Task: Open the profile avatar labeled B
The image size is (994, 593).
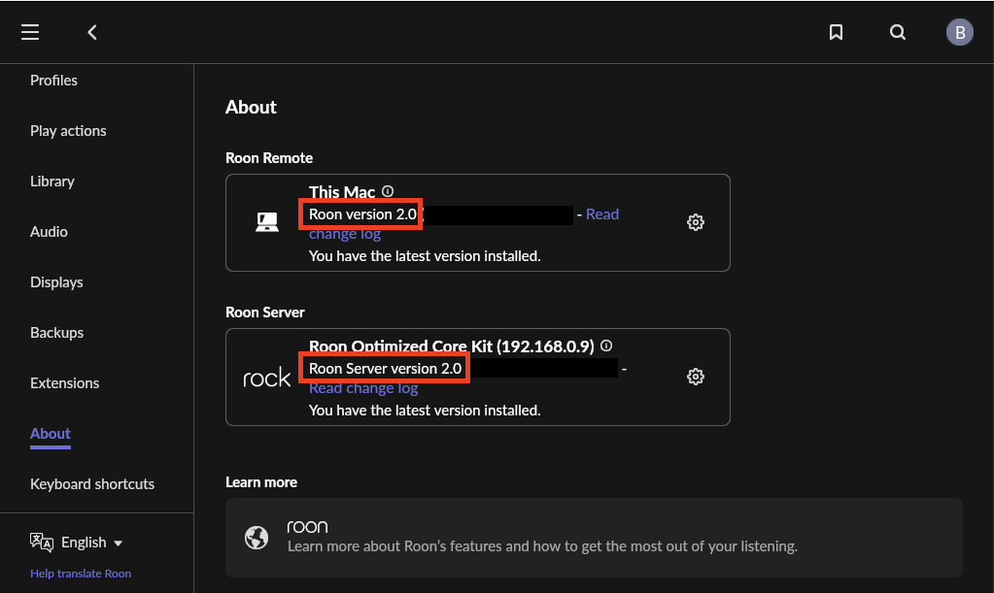Action: [960, 32]
